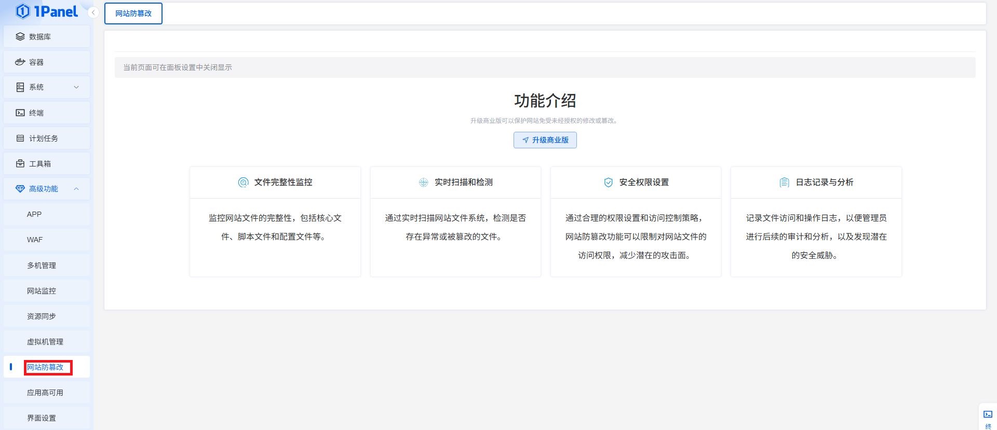Go to 界面设置
Image resolution: width=997 pixels, height=430 pixels.
pyautogui.click(x=47, y=418)
